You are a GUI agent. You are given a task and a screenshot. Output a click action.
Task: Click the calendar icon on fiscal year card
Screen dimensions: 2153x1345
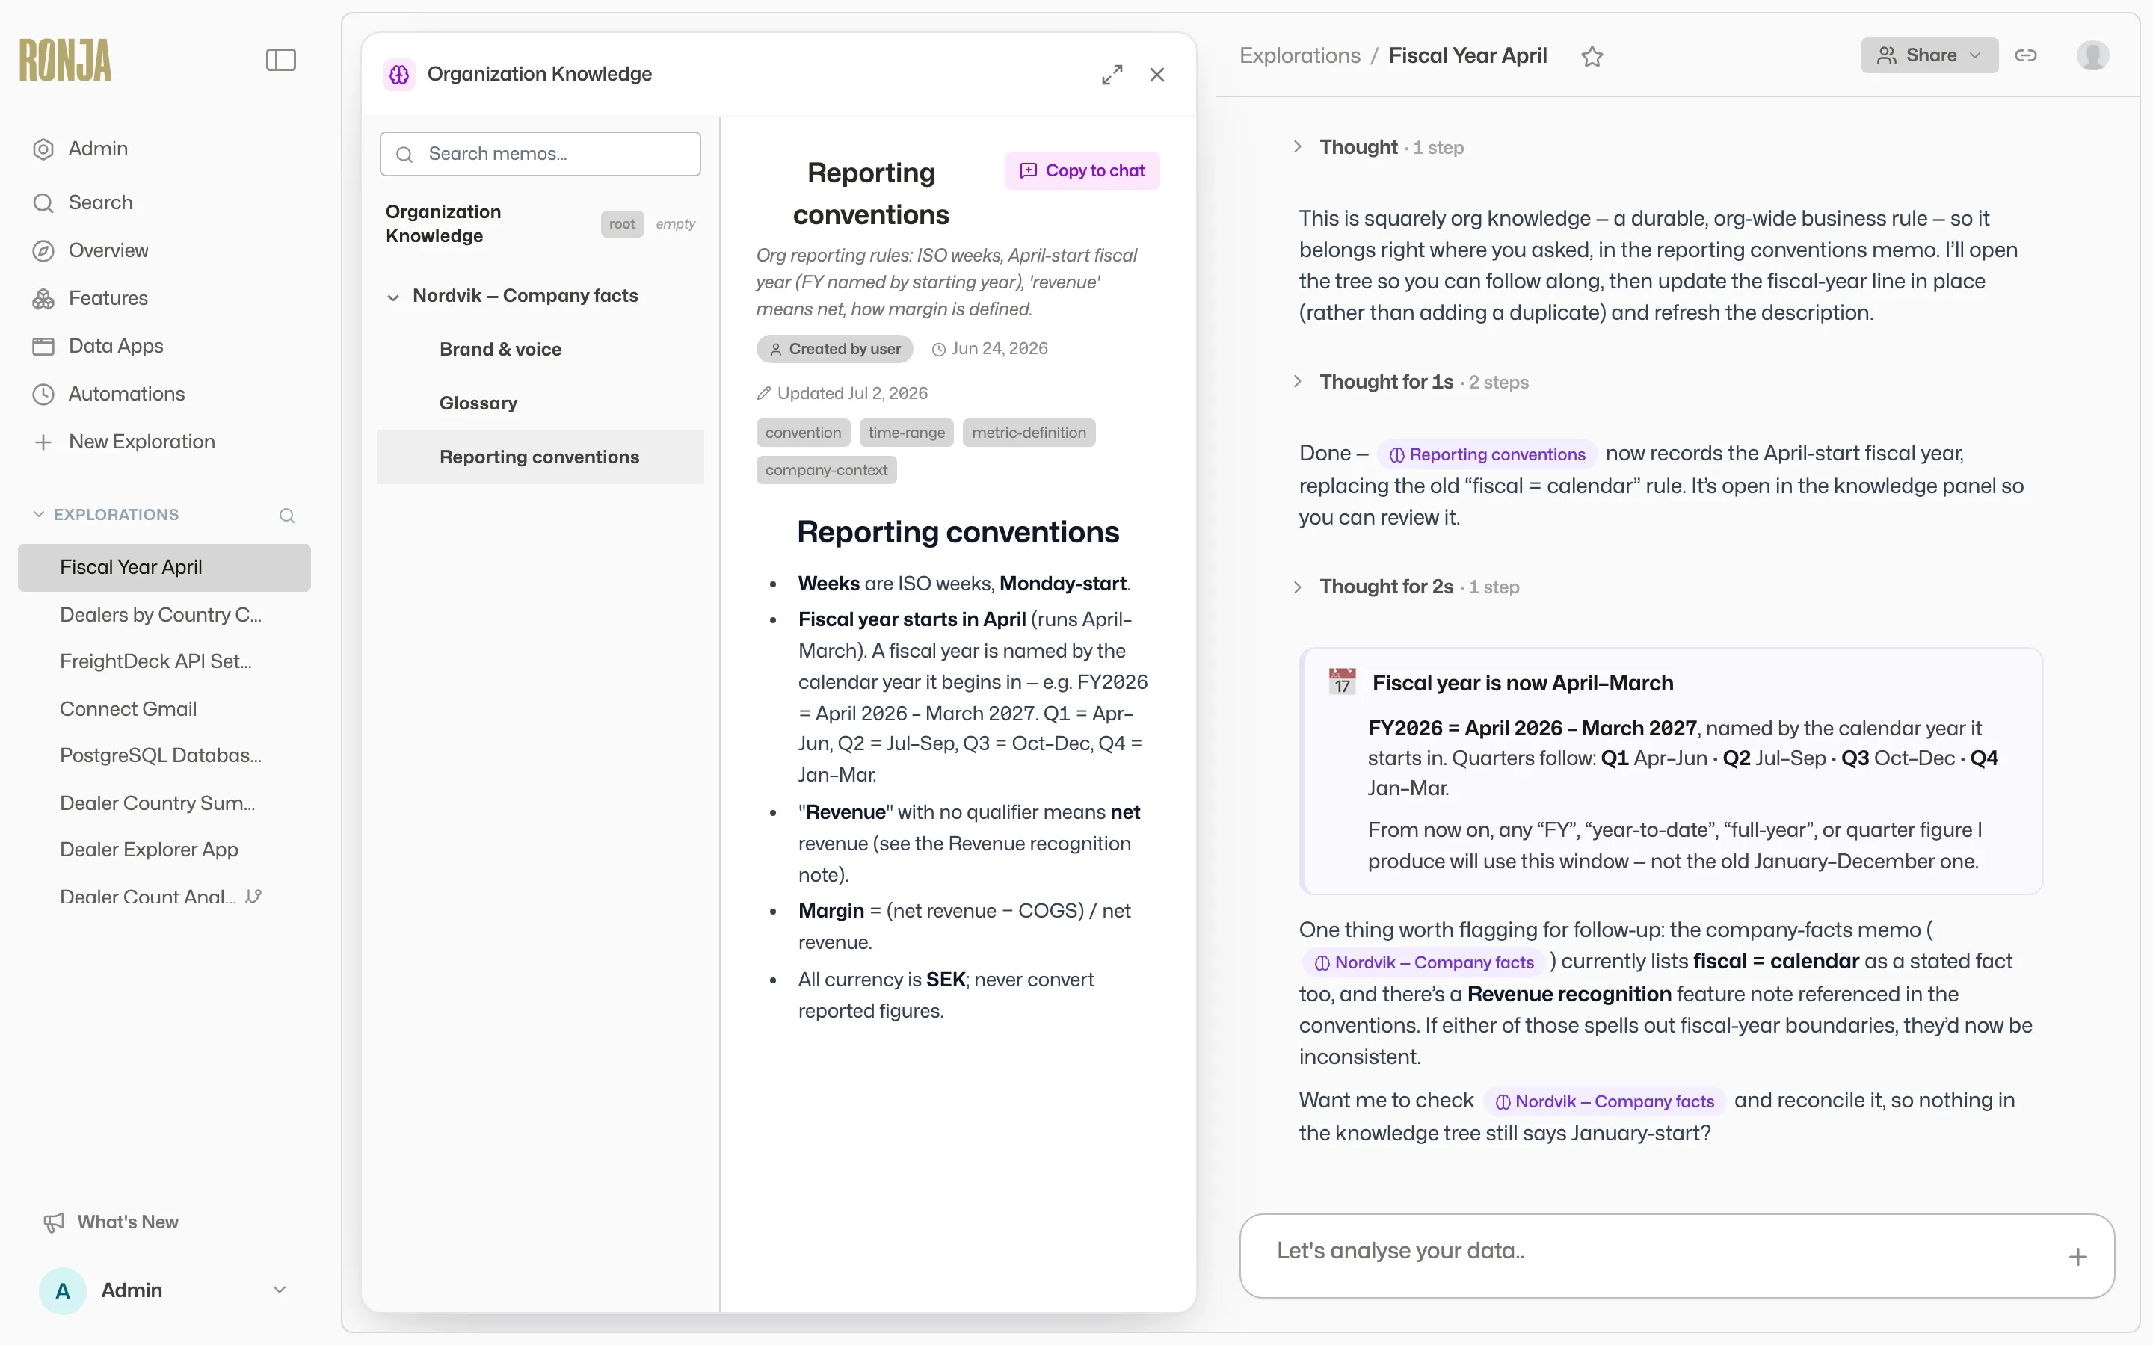tap(1342, 681)
